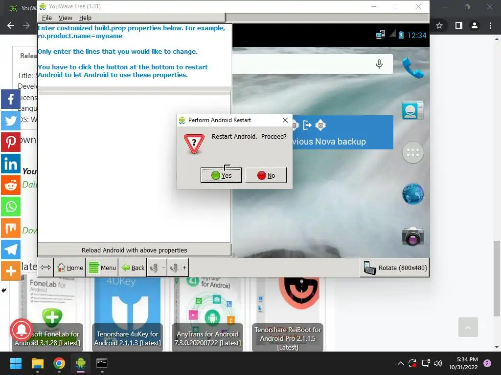Open AnyTrans for Android 7.3.0 card
This screenshot has width=501, height=375.
tap(207, 313)
